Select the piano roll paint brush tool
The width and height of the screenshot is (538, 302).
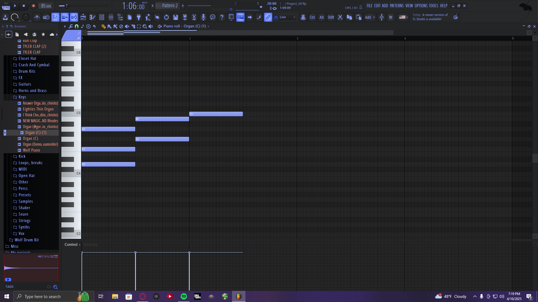coord(109,26)
